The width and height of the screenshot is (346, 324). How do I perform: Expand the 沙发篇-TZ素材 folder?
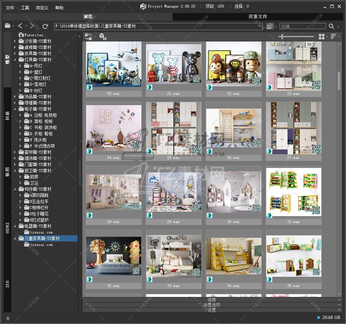15,41
